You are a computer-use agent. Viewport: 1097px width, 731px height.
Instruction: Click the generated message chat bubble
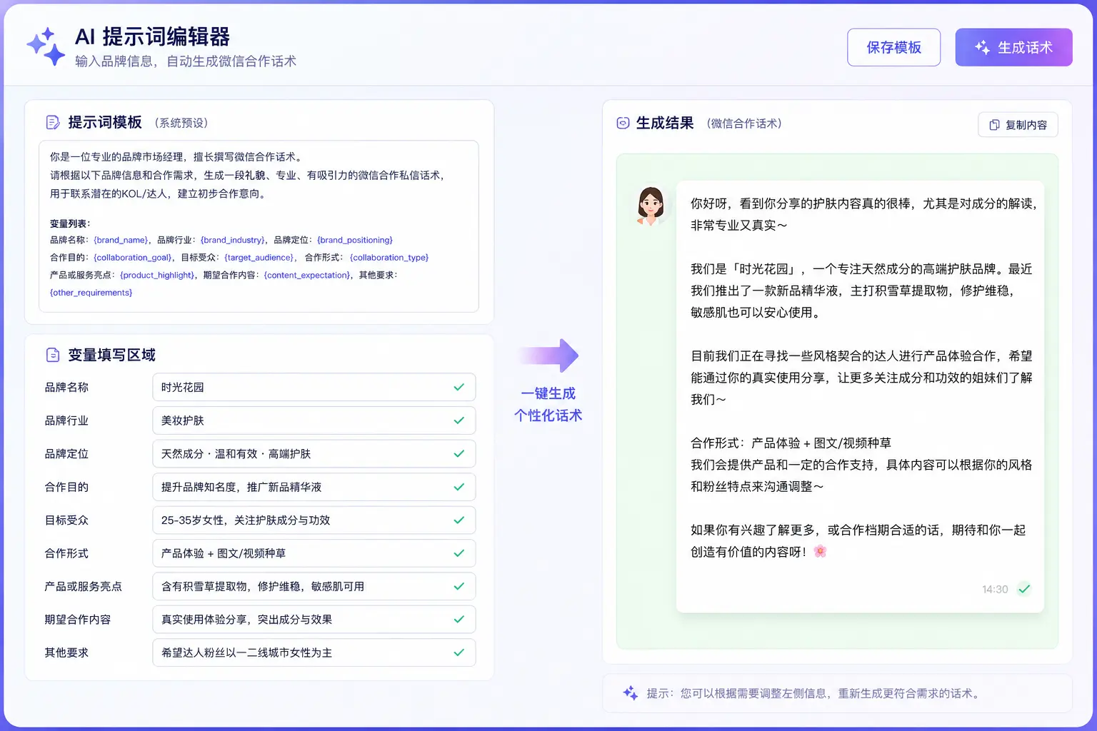coord(860,396)
